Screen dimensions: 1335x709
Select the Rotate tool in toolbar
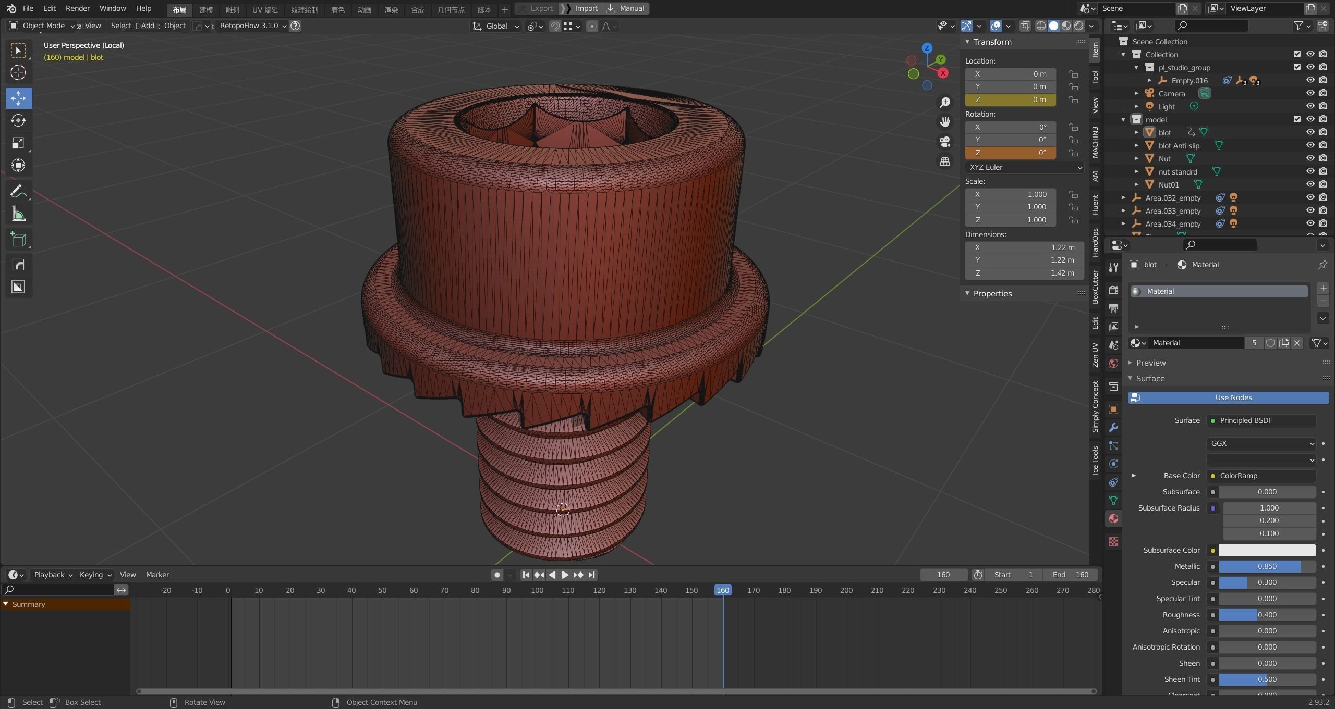[18, 120]
